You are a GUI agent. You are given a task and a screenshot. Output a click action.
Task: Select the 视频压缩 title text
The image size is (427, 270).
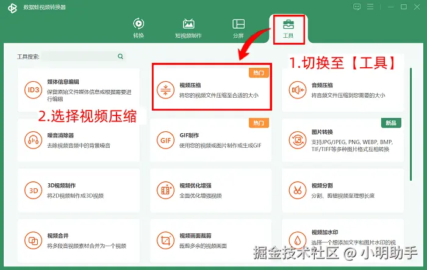[190, 86]
